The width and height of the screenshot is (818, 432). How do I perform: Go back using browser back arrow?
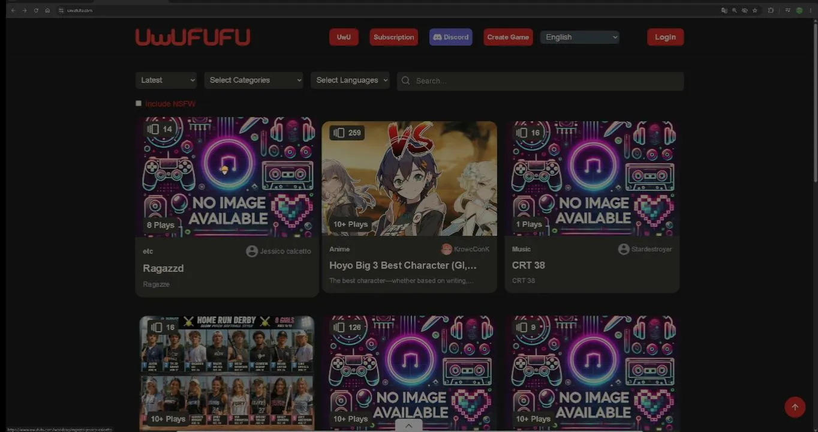pos(13,10)
